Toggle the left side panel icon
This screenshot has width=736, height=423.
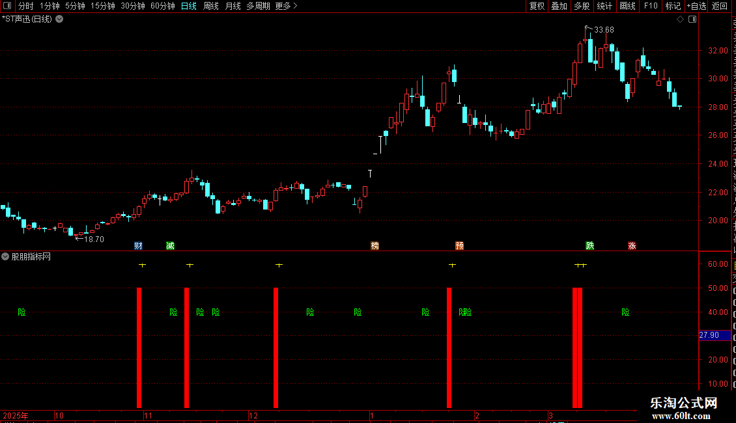coord(7,6)
